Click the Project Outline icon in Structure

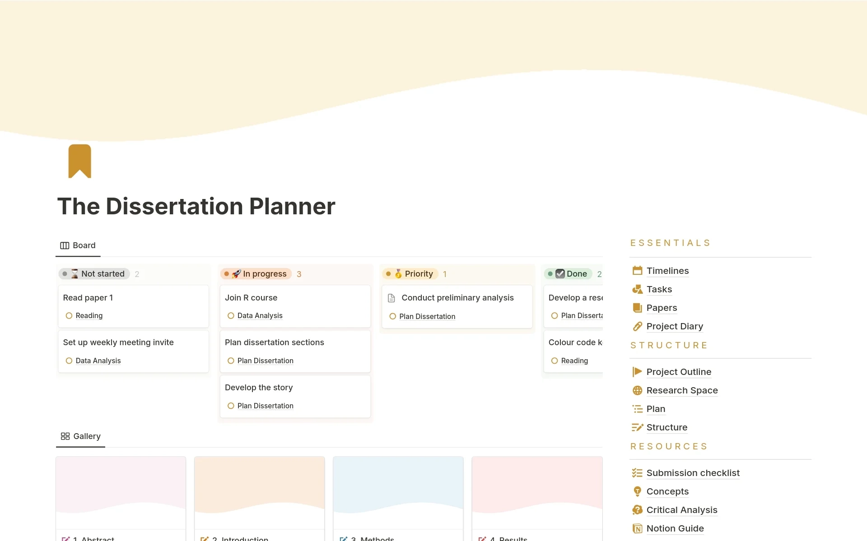pyautogui.click(x=636, y=371)
